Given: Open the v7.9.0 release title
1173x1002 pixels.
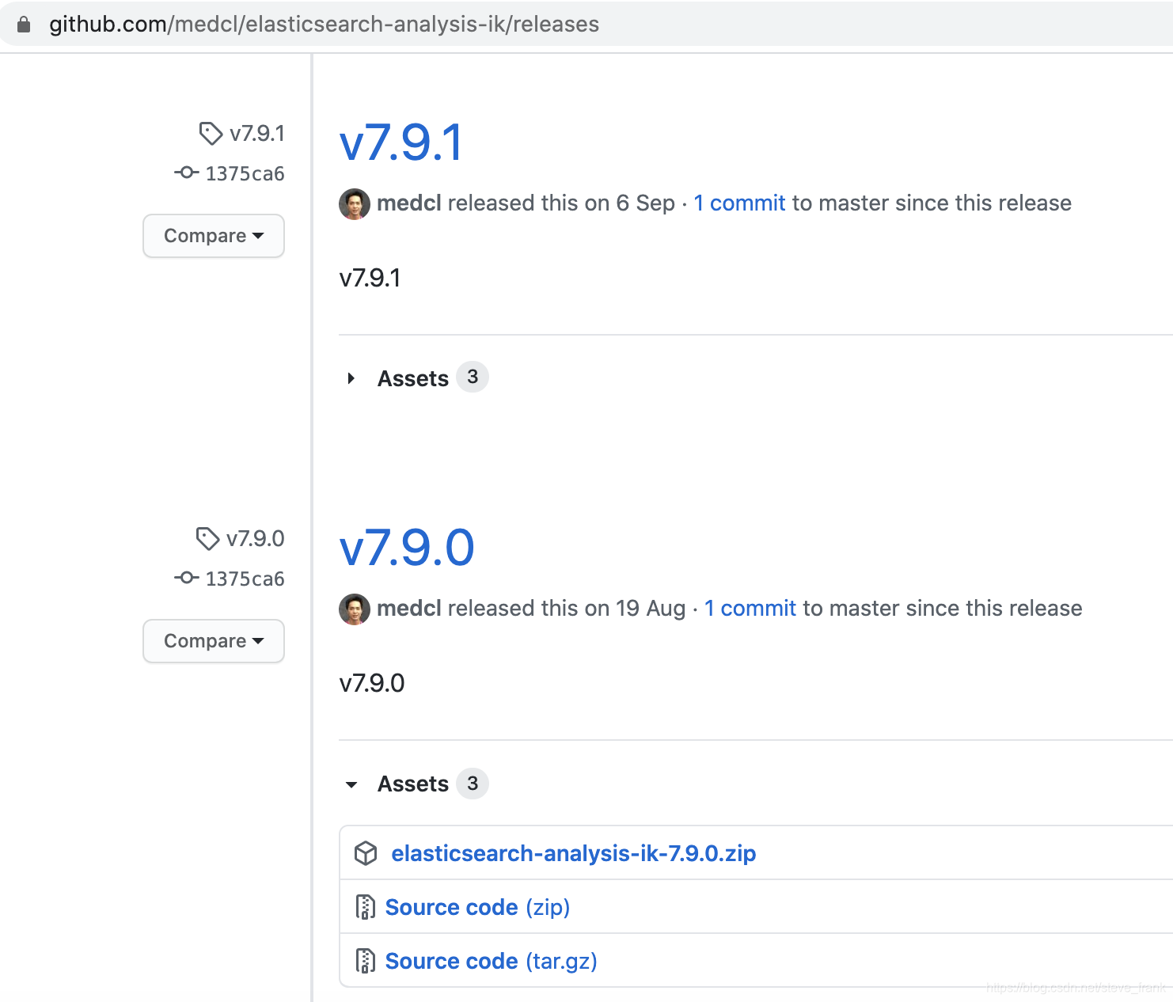Looking at the screenshot, I should click(x=407, y=548).
